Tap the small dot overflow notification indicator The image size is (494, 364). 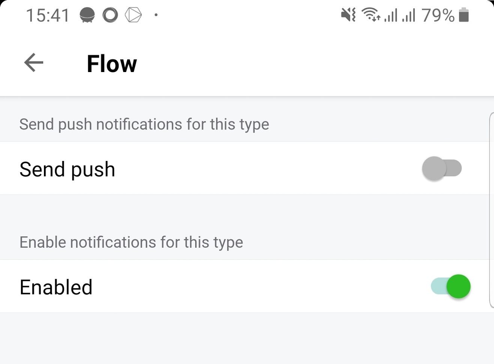coord(156,15)
